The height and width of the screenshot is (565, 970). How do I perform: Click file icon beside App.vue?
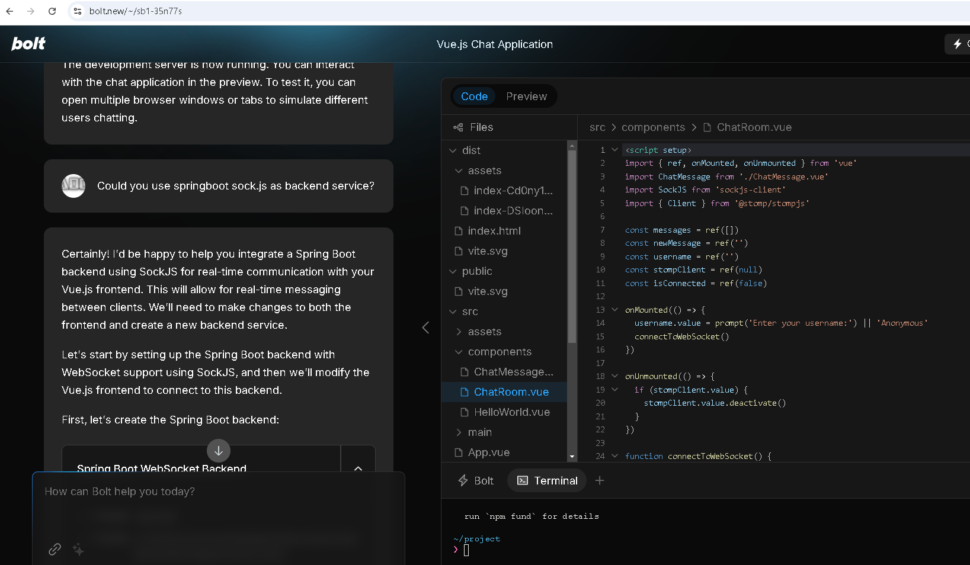(459, 452)
